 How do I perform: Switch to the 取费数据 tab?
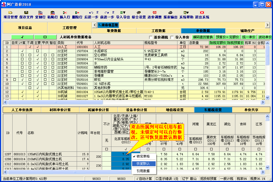pos(114,31)
